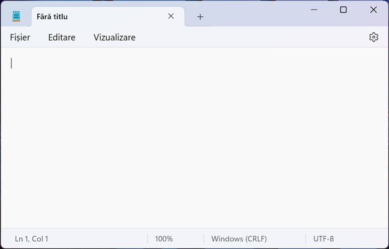Open Notepad settings gear

[x=373, y=37]
